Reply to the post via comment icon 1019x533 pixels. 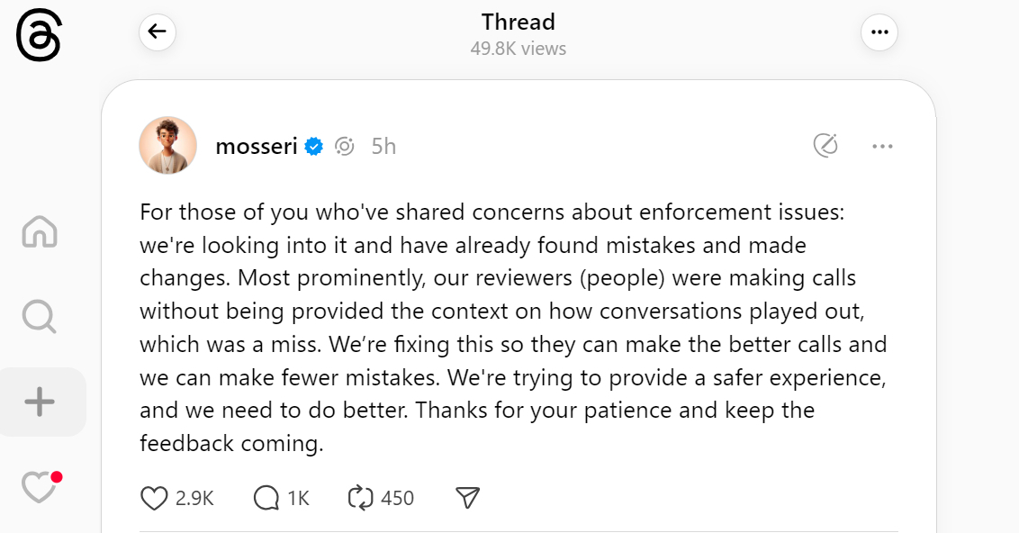[266, 498]
